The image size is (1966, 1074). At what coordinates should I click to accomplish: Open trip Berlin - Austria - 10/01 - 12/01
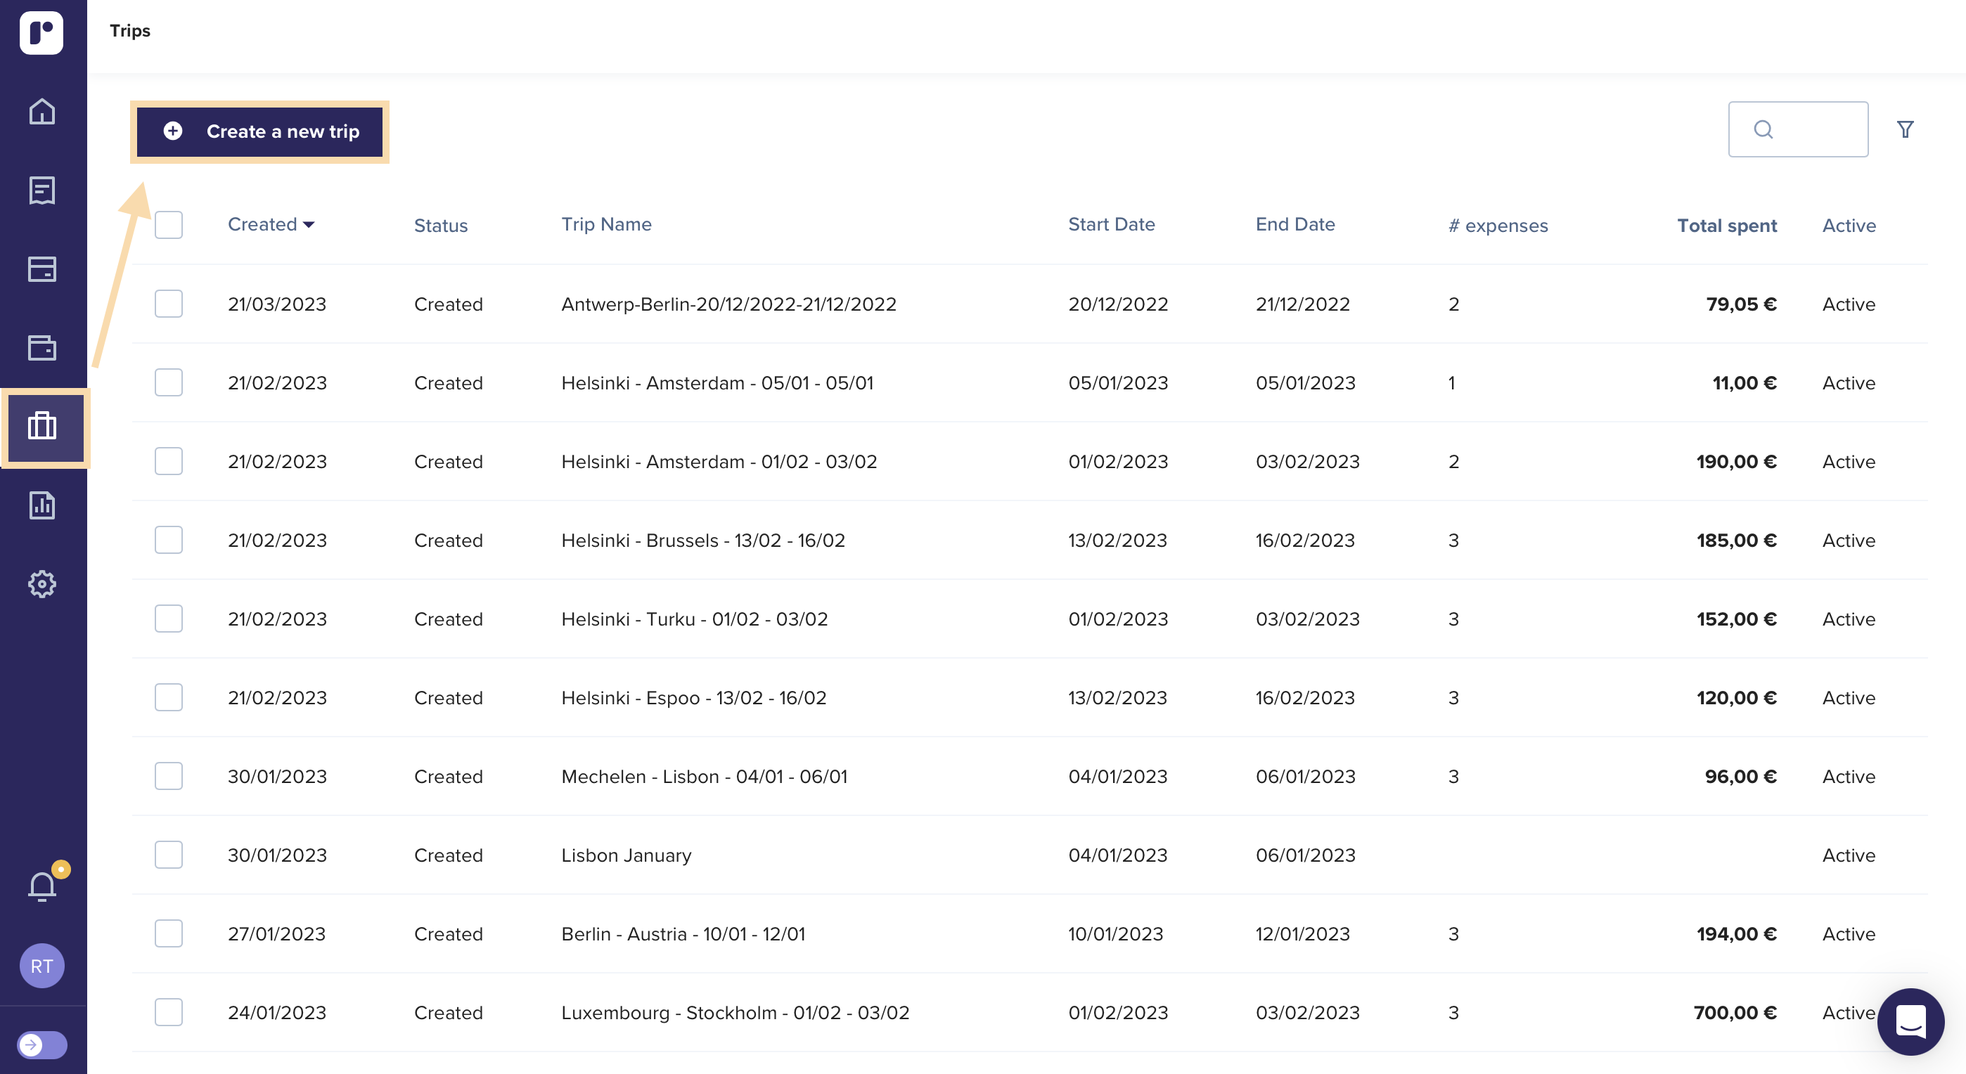(x=683, y=933)
